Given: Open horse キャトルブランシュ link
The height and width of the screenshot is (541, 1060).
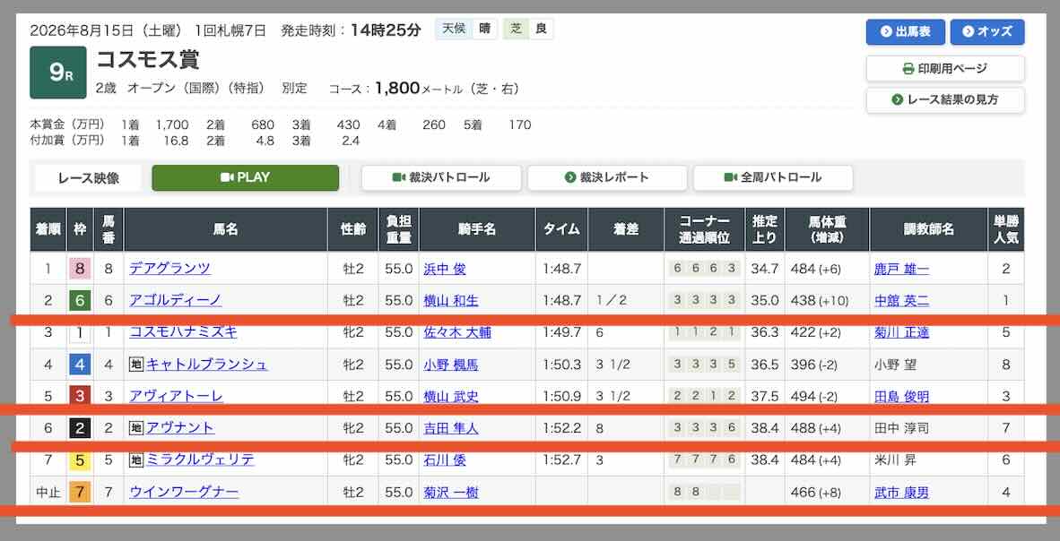Looking at the screenshot, I should (x=207, y=364).
